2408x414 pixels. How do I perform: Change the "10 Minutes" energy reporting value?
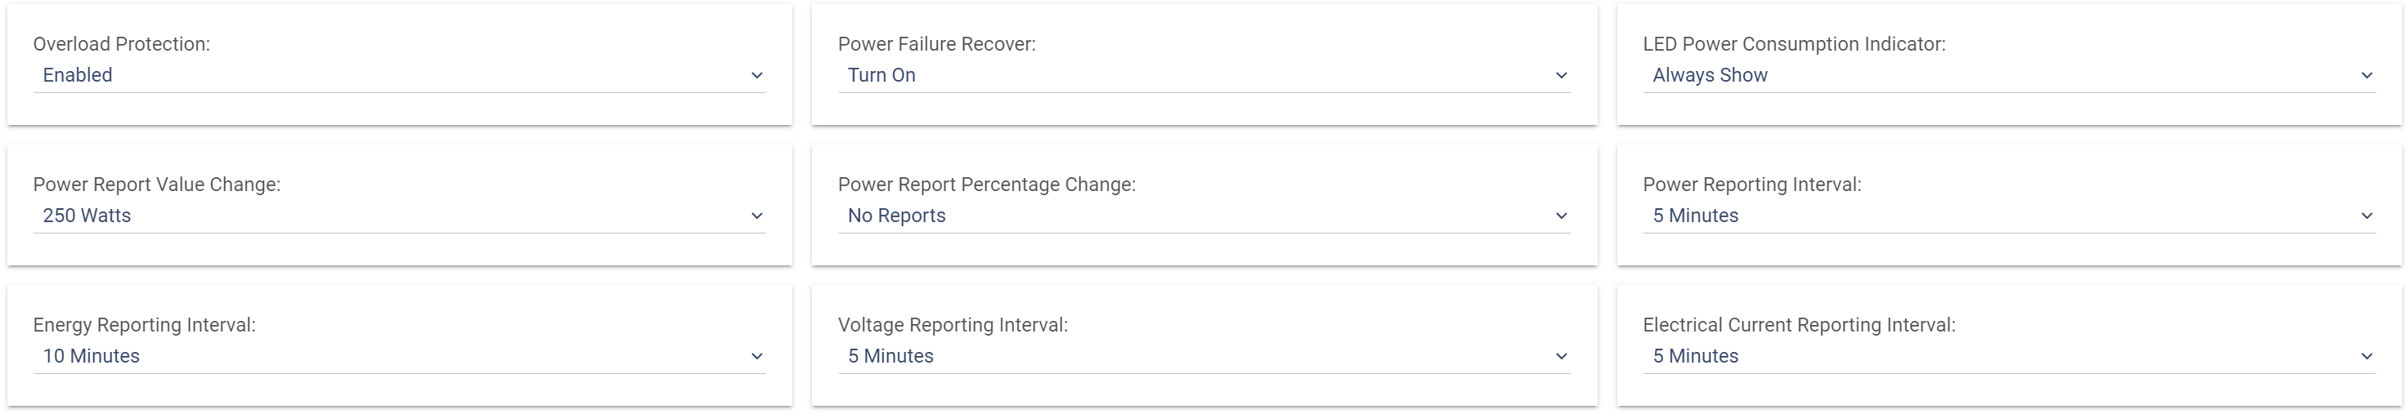click(x=92, y=356)
